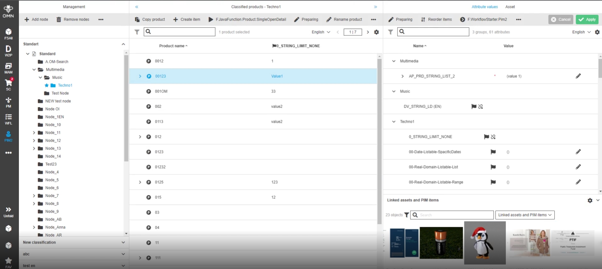
Task: Collapse panel with left double chevron
Action: pos(137,7)
